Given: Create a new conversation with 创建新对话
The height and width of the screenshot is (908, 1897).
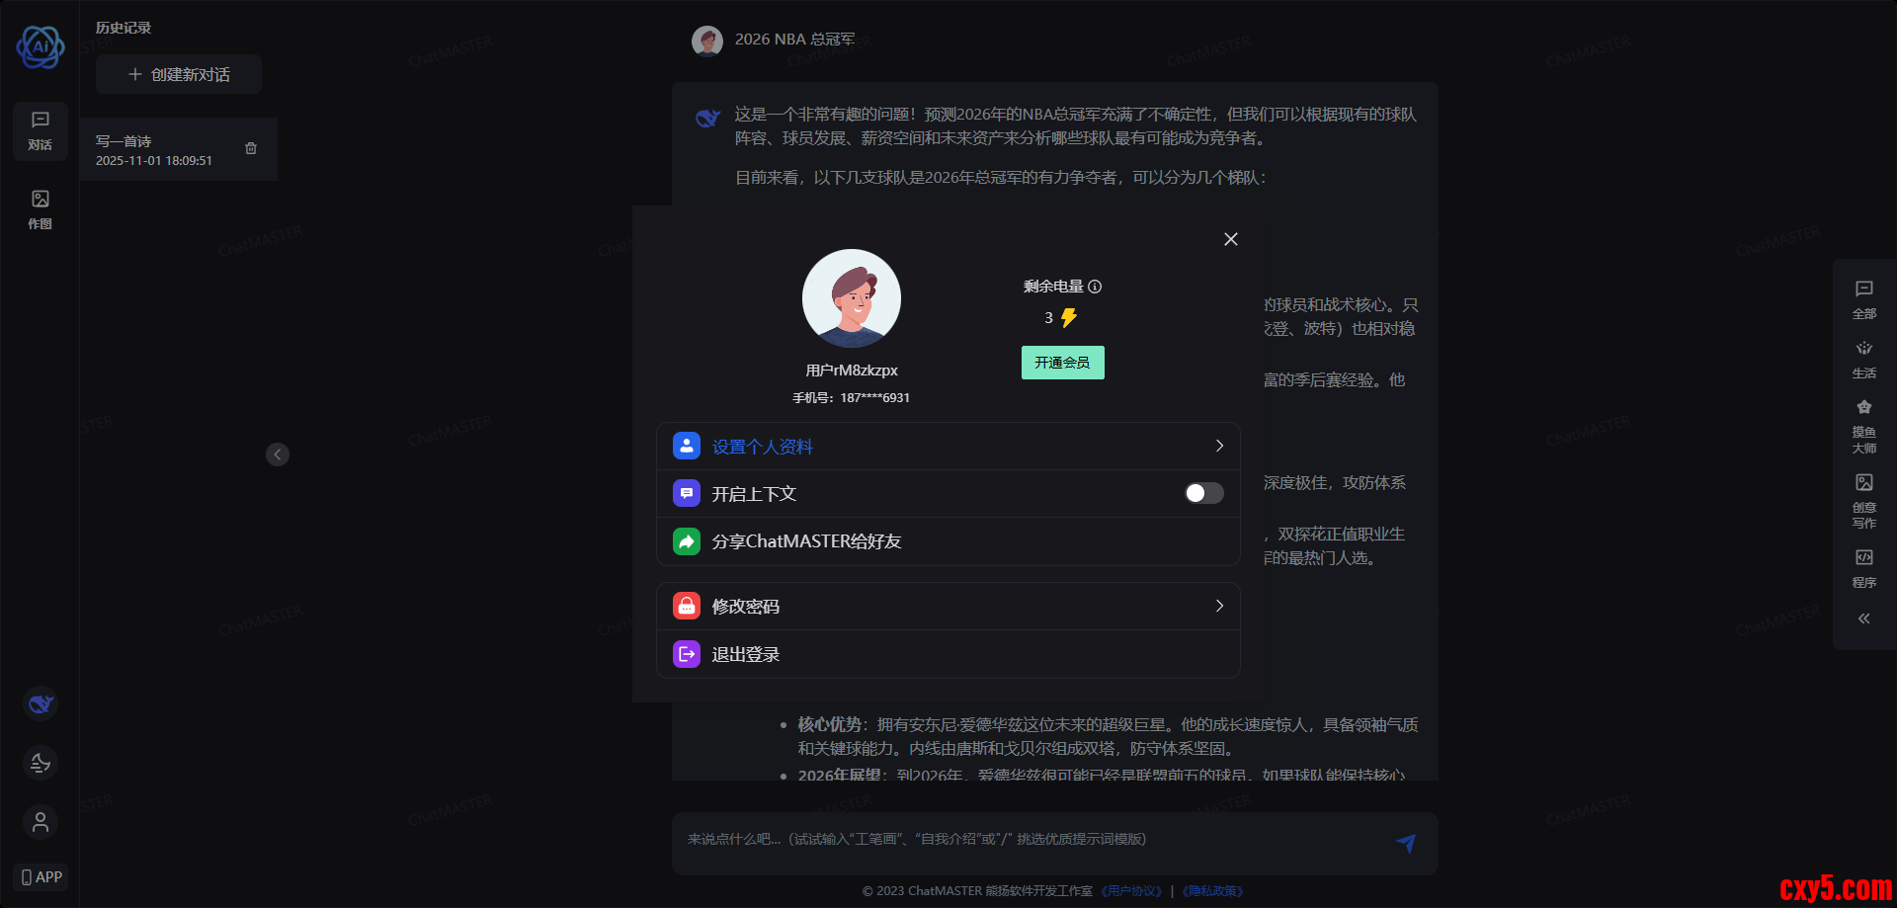Looking at the screenshot, I should [x=179, y=74].
